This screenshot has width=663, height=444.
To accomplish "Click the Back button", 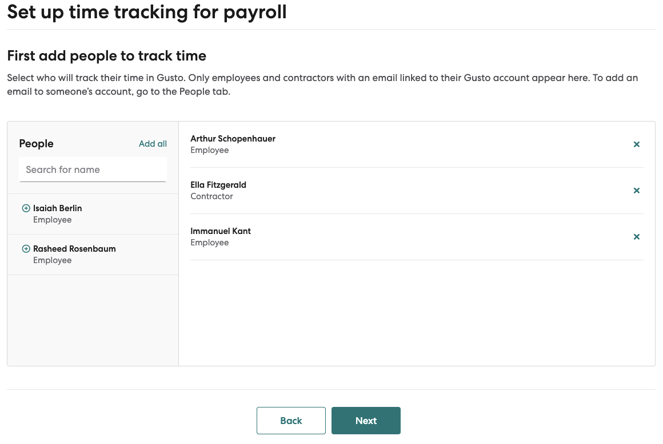I will [x=291, y=421].
